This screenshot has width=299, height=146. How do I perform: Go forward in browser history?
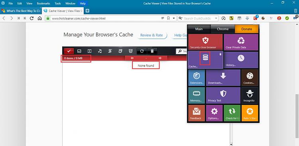coord(12,18)
